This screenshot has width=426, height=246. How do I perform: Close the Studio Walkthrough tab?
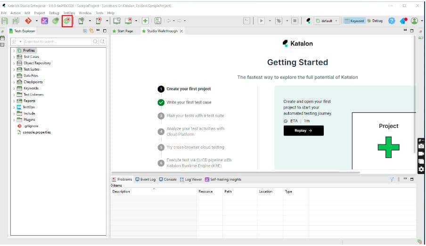coord(181,31)
